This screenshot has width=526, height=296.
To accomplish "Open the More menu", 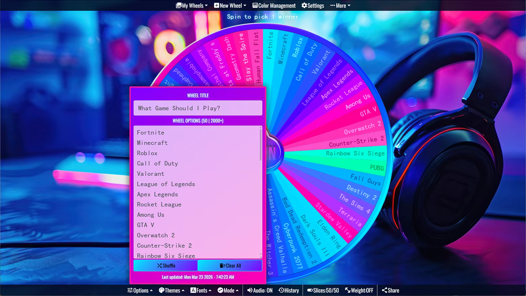I will tap(340, 5).
